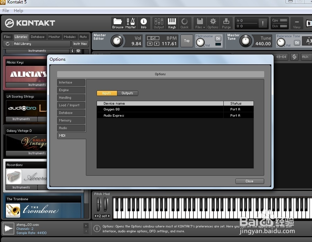Click the View minimize icon
312x242 pixels.
point(297,23)
